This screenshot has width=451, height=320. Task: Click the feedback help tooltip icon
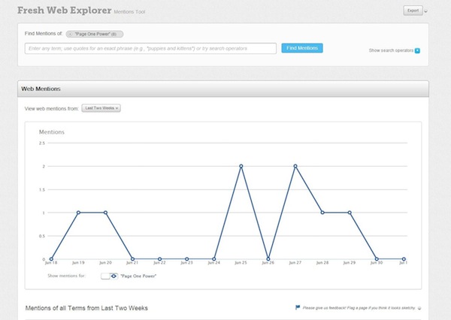pos(419,308)
